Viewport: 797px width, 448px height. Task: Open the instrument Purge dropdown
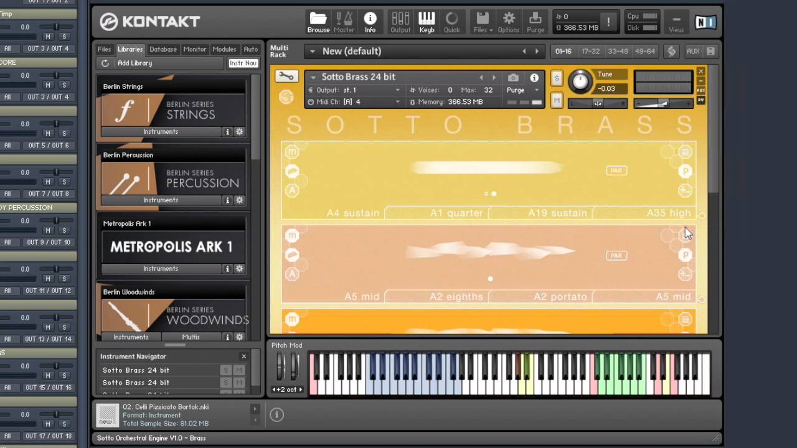click(x=523, y=90)
